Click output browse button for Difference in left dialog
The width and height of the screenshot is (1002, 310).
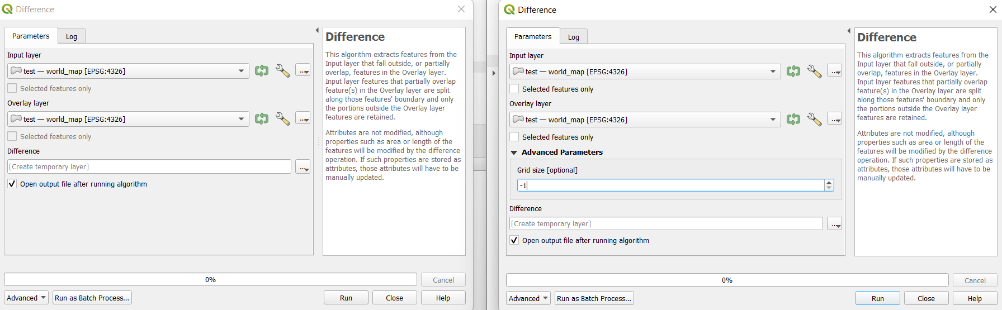(x=303, y=167)
